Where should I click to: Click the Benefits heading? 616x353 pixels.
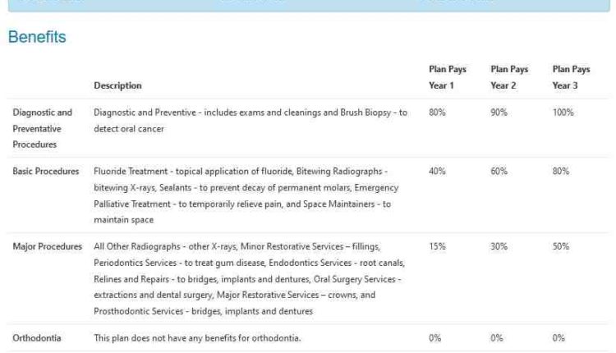37,37
